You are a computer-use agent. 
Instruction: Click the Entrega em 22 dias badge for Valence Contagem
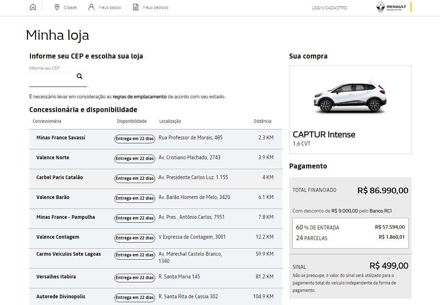pos(135,238)
